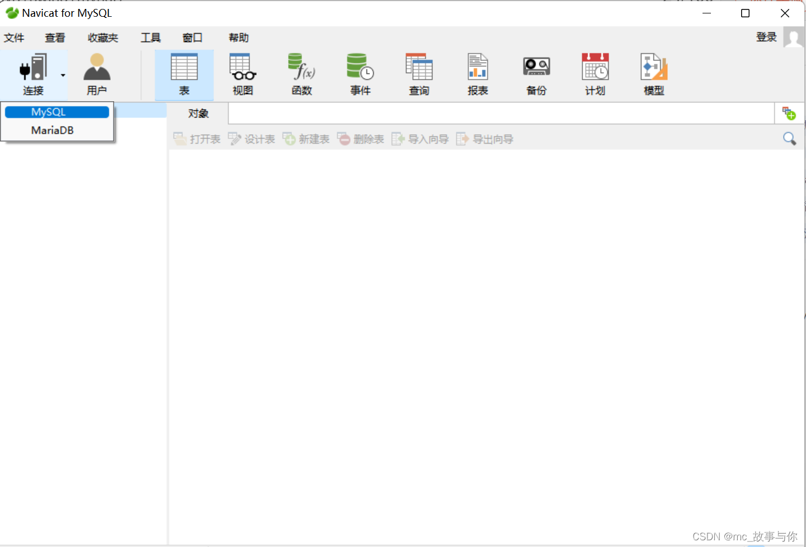806x547 pixels.
Task: Open the 工具 tools menu
Action: 150,37
